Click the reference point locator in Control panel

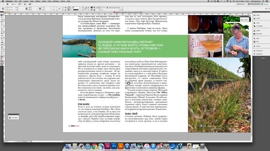click(3, 8)
